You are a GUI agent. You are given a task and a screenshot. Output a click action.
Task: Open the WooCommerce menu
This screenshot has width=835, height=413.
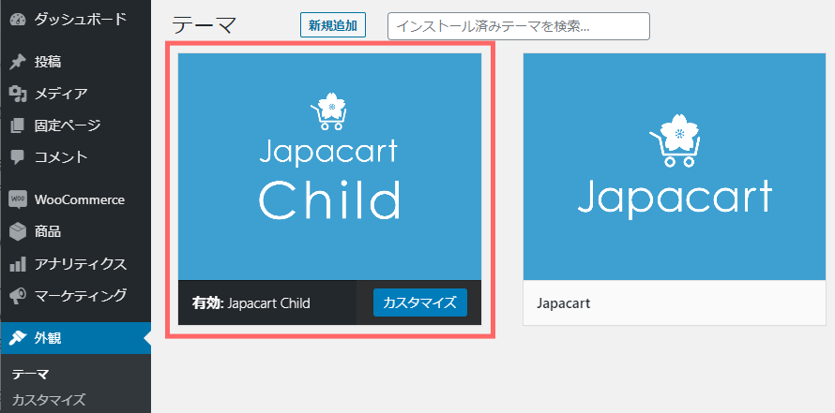76,199
